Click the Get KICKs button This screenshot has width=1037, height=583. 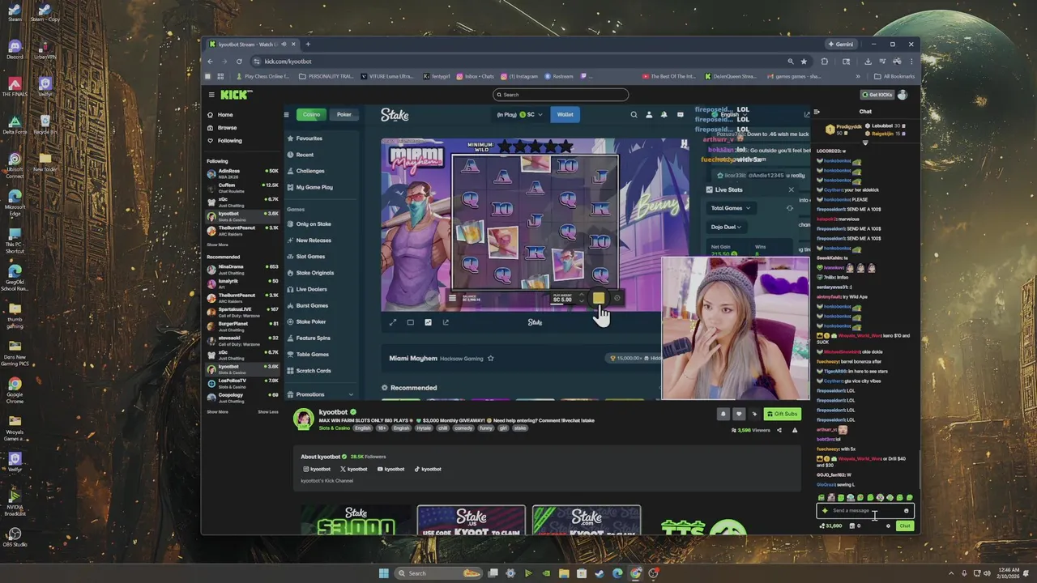(x=877, y=95)
